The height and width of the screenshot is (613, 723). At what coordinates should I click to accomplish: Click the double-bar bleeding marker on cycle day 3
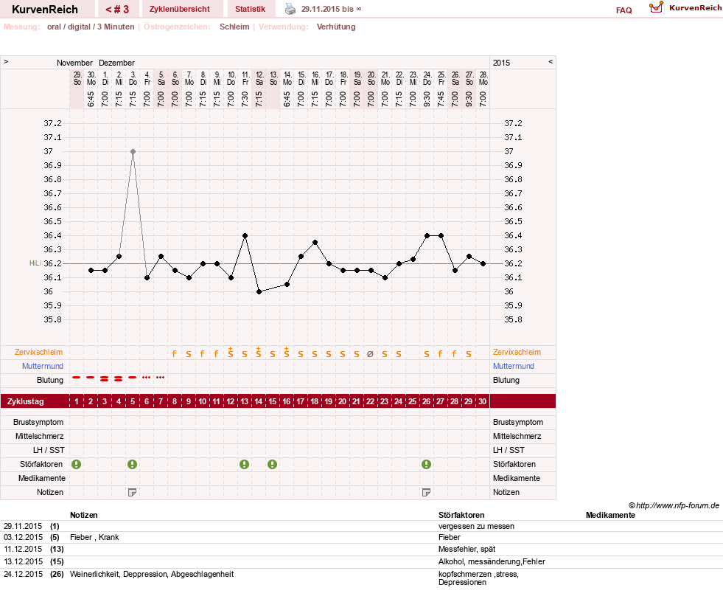pyautogui.click(x=105, y=379)
